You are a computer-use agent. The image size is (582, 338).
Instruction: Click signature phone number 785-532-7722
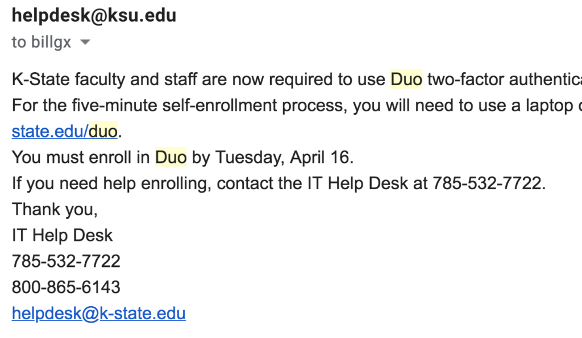[66, 261]
